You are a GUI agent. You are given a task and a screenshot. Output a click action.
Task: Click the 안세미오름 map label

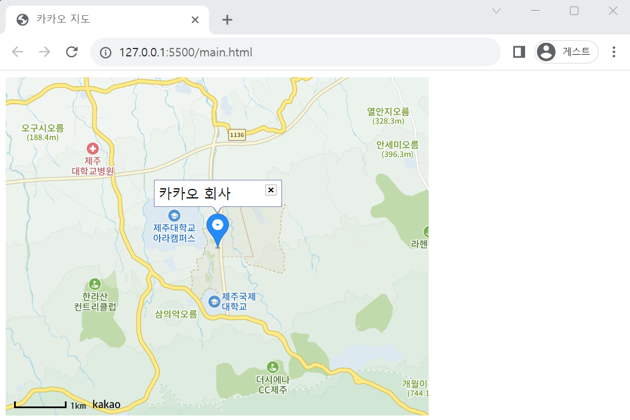(398, 144)
